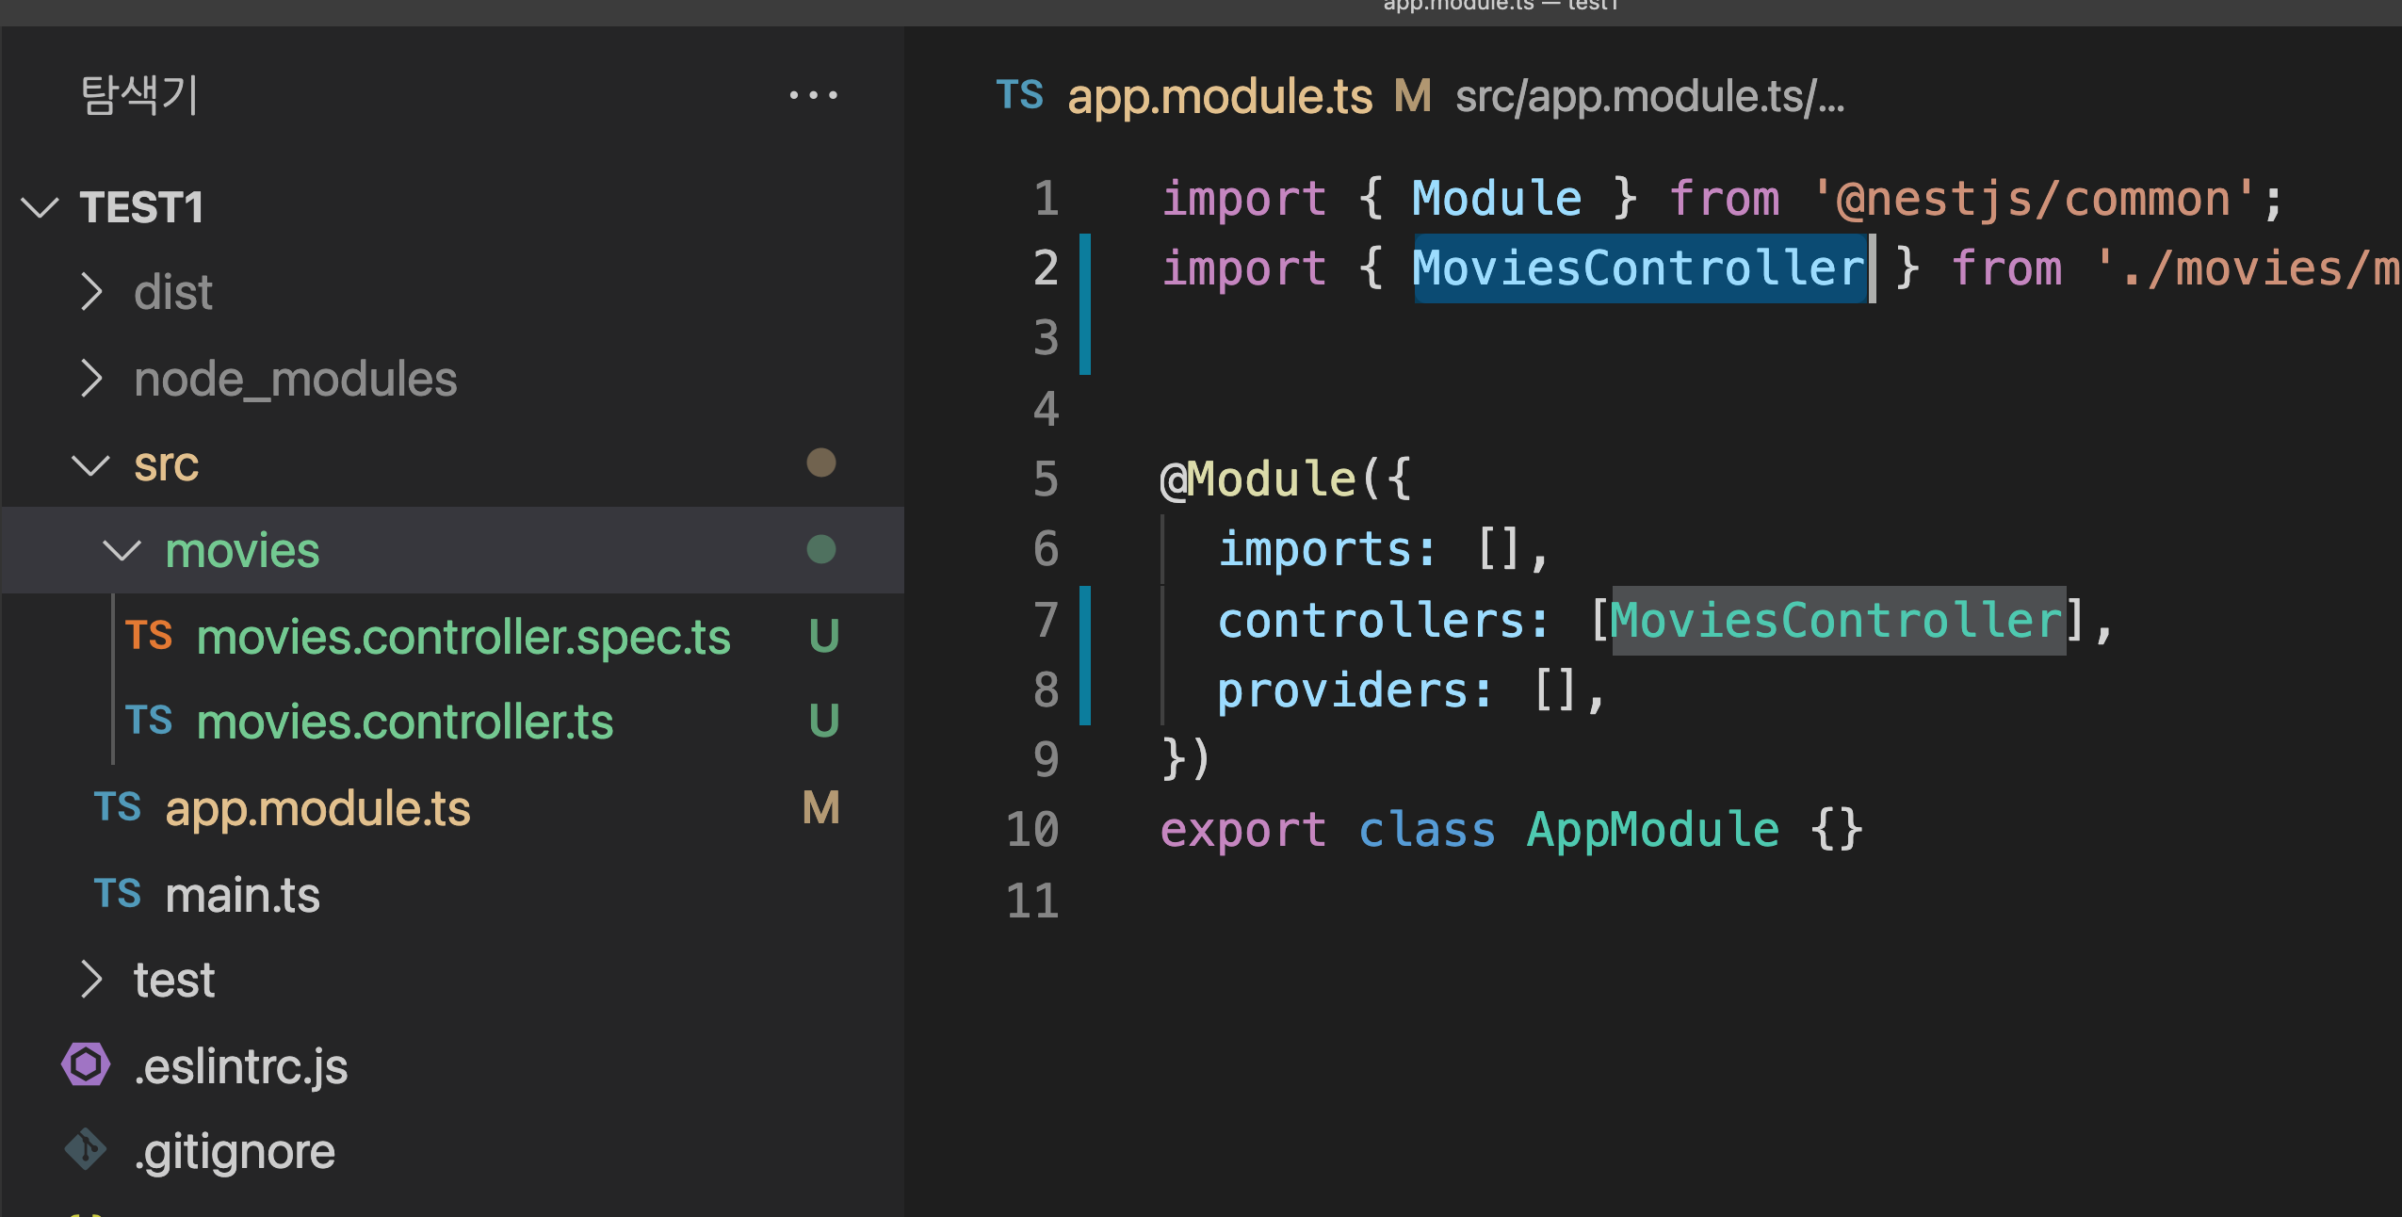Viewport: 2402px width, 1217px height.
Task: Click green status dot on movies folder
Action: pos(820,549)
